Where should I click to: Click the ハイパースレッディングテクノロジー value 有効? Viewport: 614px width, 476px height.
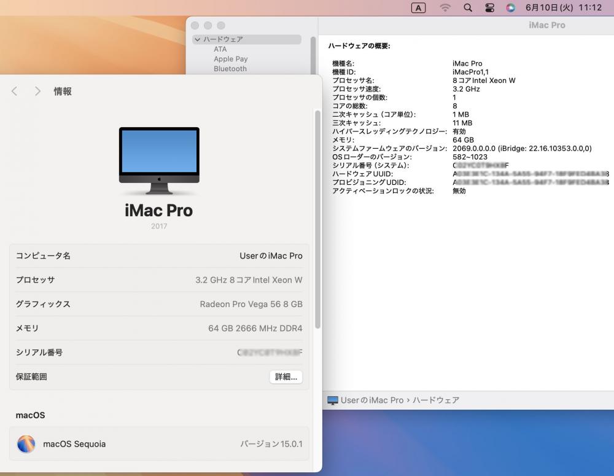[459, 131]
